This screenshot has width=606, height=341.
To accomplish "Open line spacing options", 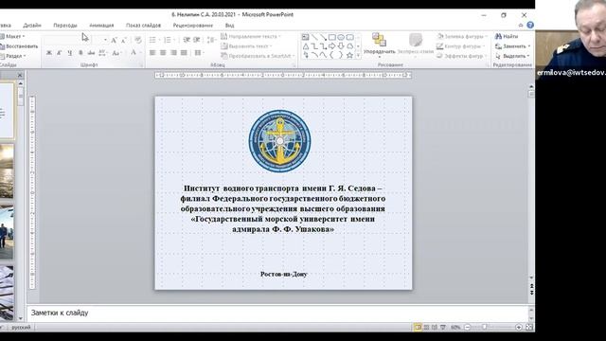I will (211, 40).
